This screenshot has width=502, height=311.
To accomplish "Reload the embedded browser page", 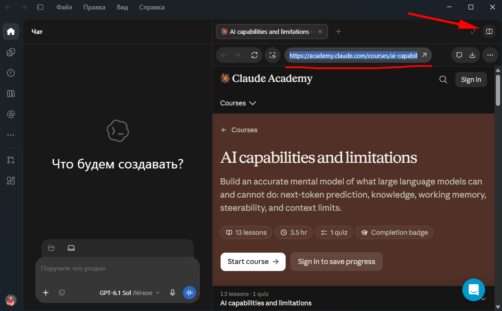I will (255, 56).
